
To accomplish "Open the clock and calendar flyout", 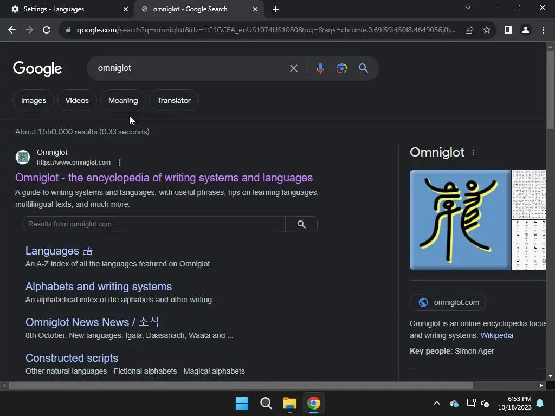I will (515, 403).
